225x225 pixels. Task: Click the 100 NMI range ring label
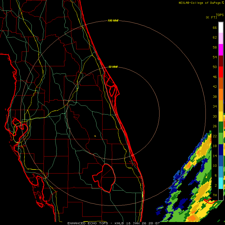coord(113,20)
